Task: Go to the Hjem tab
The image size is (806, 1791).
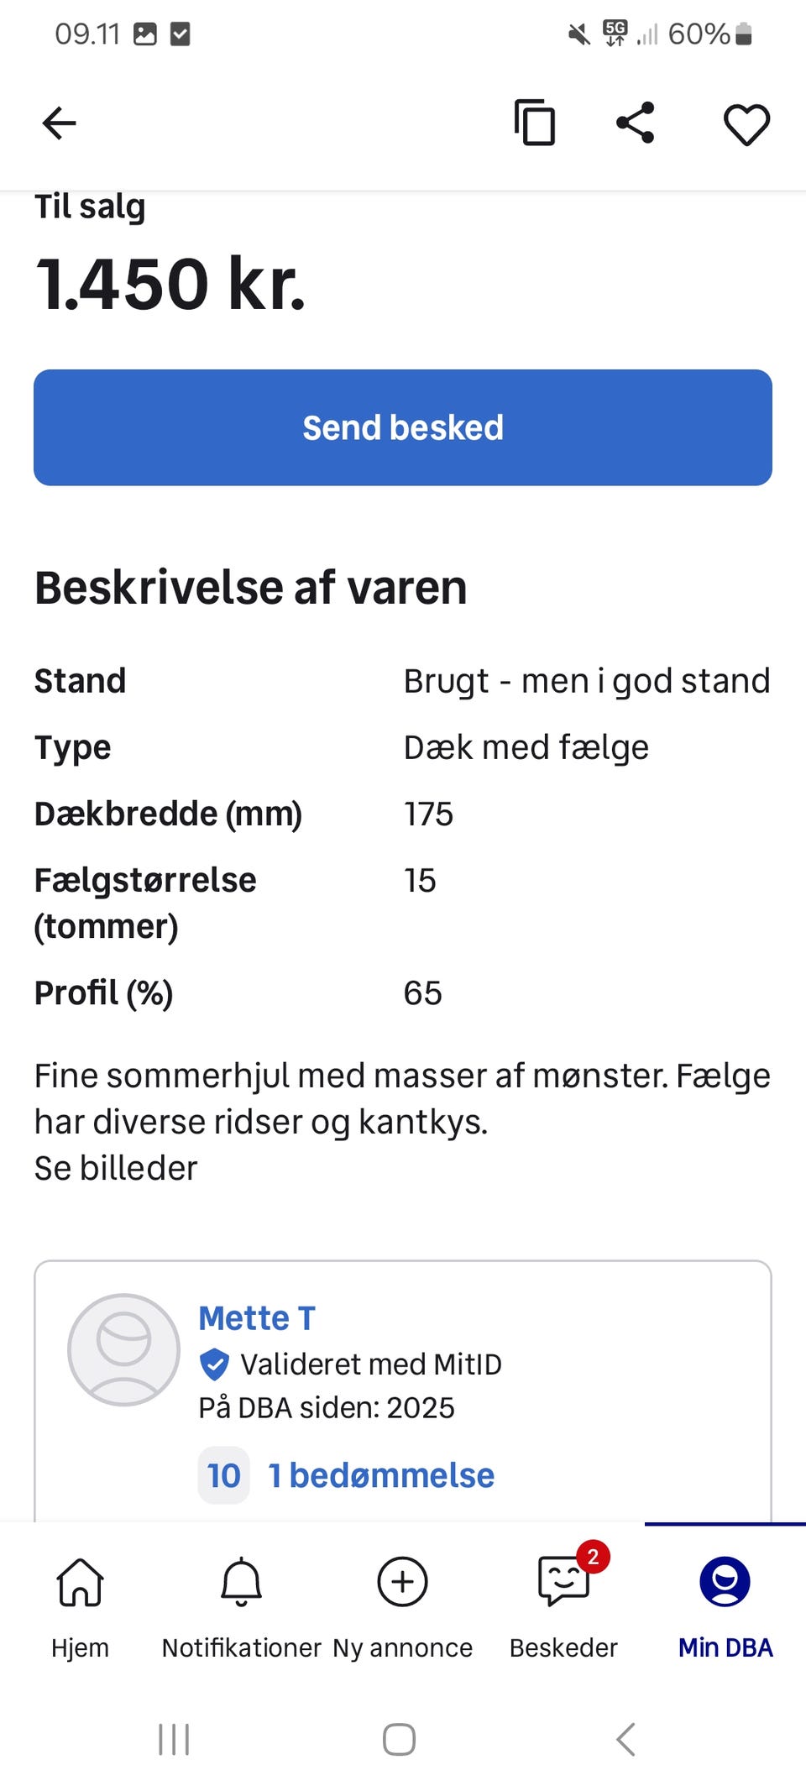Action: coord(80,1600)
